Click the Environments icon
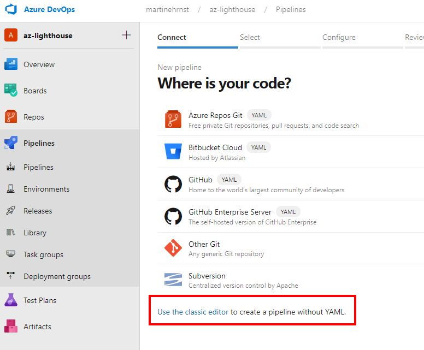Image resolution: width=424 pixels, height=350 pixels. (10, 188)
